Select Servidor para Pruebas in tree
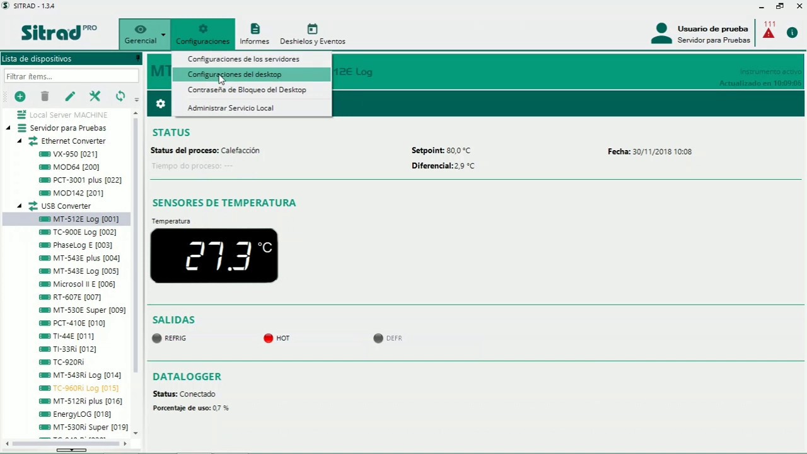 click(x=68, y=128)
